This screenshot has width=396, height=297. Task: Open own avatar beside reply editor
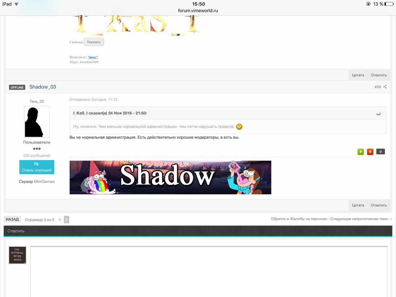coord(18,255)
